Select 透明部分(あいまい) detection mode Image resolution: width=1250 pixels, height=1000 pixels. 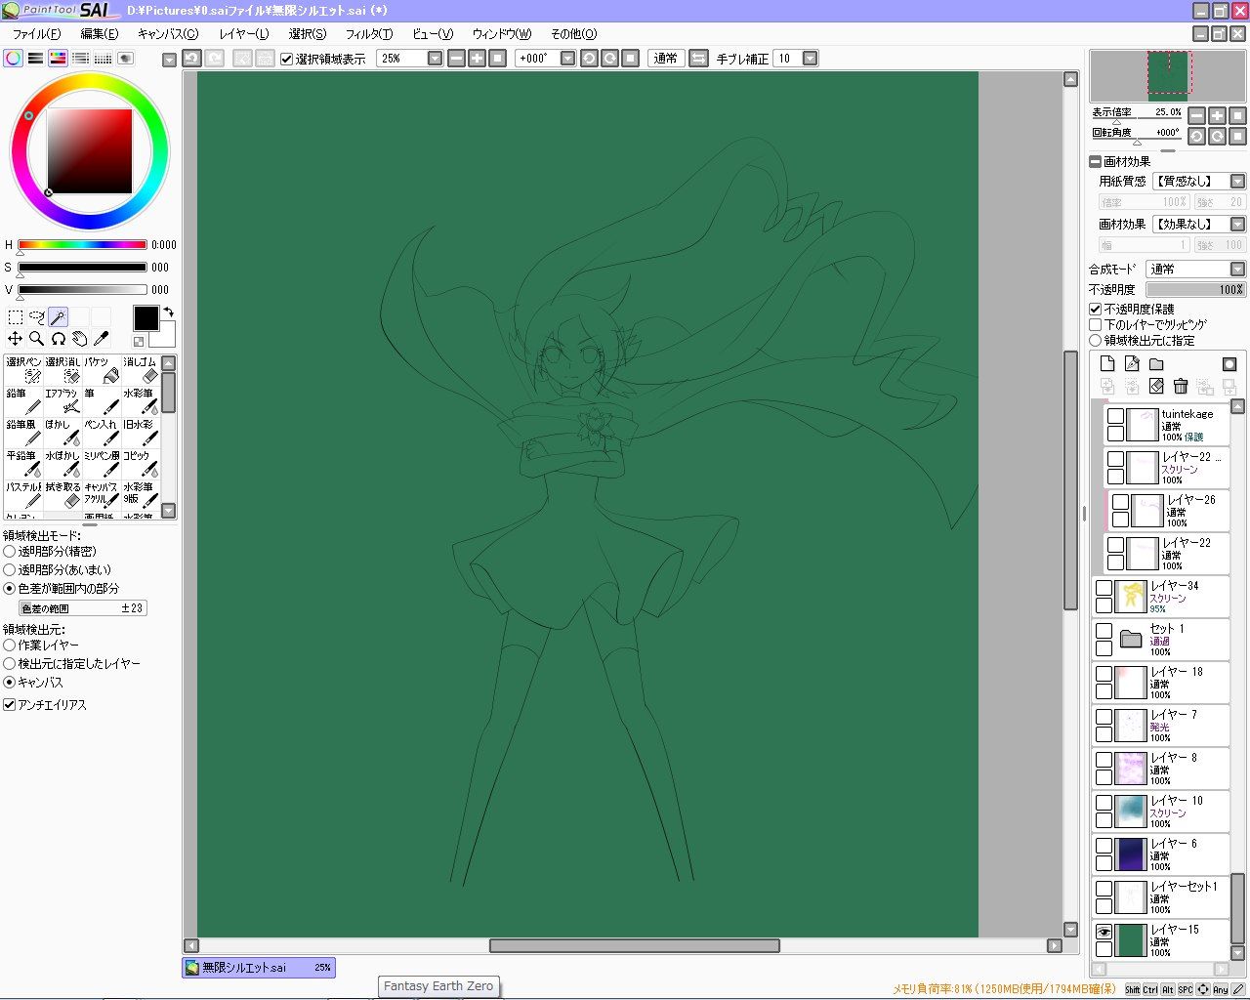click(x=10, y=570)
